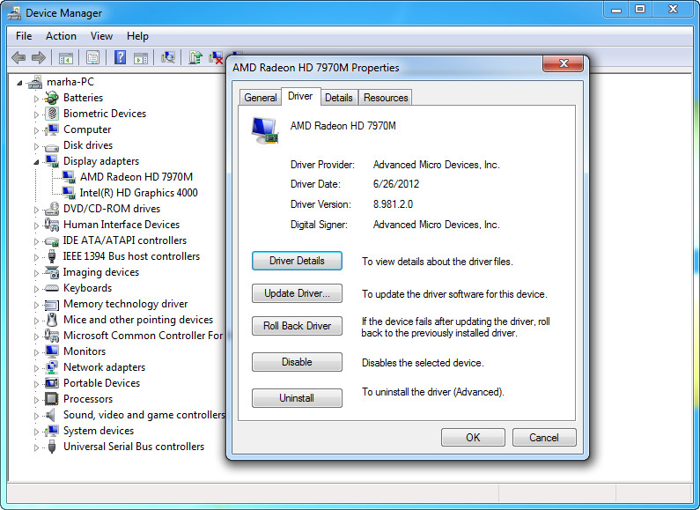Click the driver date value 6/26/2012
Screen dimensions: 700x510
(x=396, y=184)
